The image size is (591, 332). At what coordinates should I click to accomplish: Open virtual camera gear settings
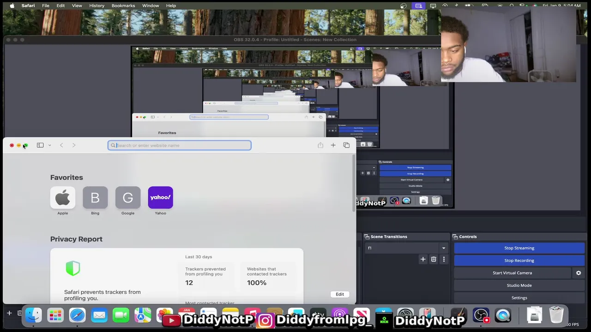point(579,273)
